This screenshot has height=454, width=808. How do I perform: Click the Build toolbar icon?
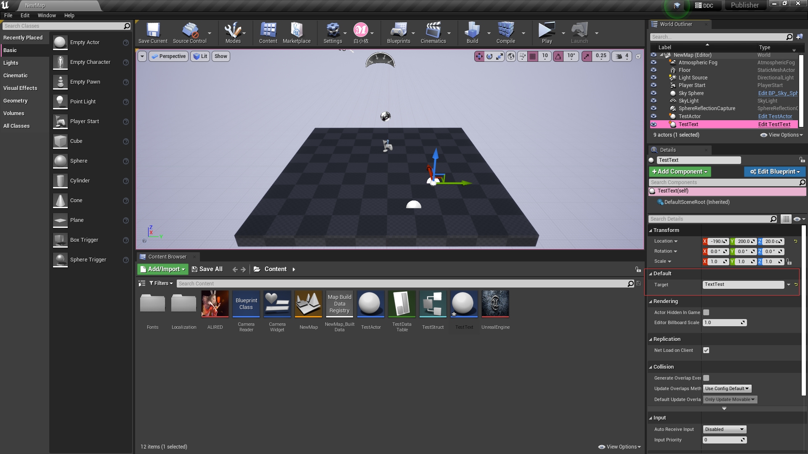472,33
